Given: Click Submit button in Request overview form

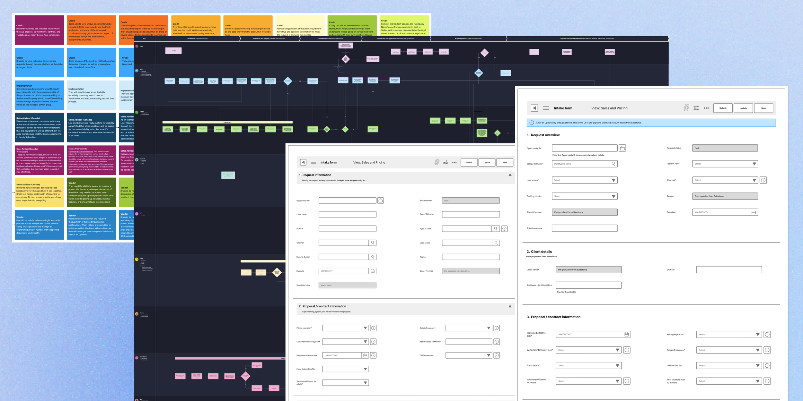Looking at the screenshot, I should point(723,108).
